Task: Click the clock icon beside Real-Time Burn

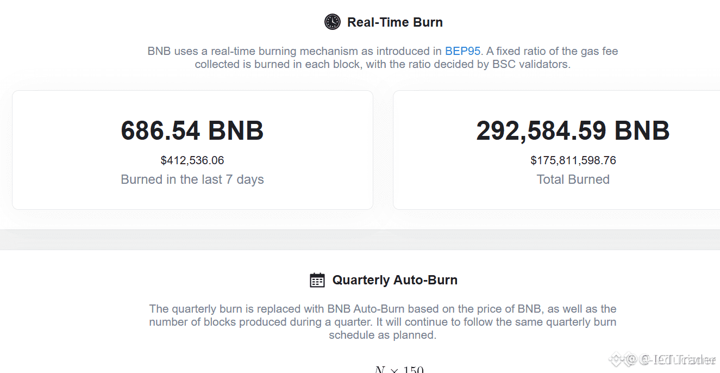Action: click(x=332, y=22)
